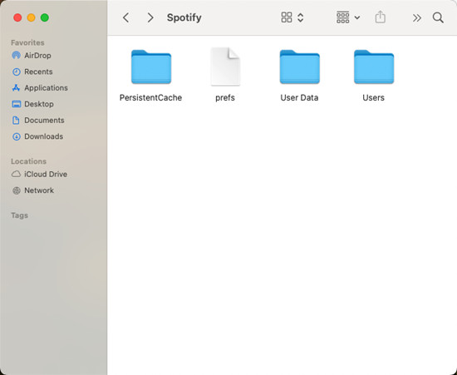Click the iCloud Drive cloud icon

[16, 174]
